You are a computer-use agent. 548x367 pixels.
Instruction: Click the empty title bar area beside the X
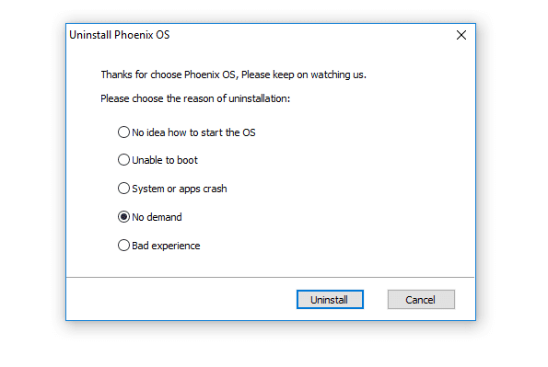(311, 35)
